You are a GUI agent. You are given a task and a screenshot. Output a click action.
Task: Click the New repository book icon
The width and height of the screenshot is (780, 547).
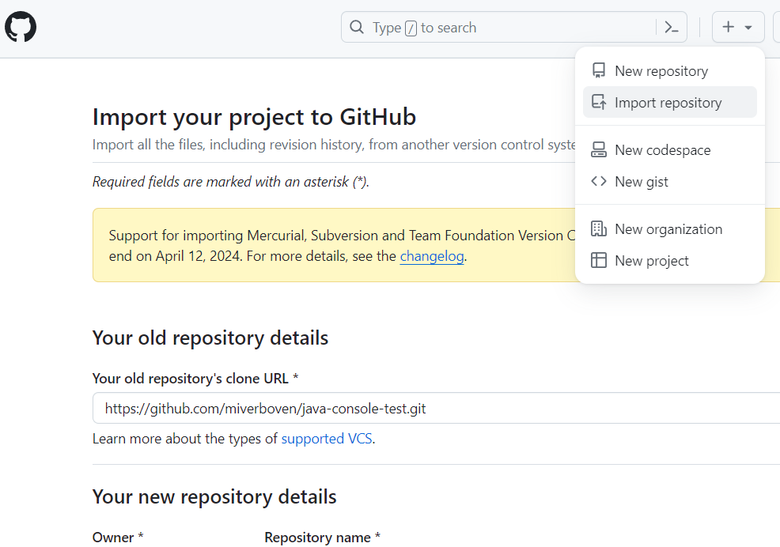coord(599,70)
